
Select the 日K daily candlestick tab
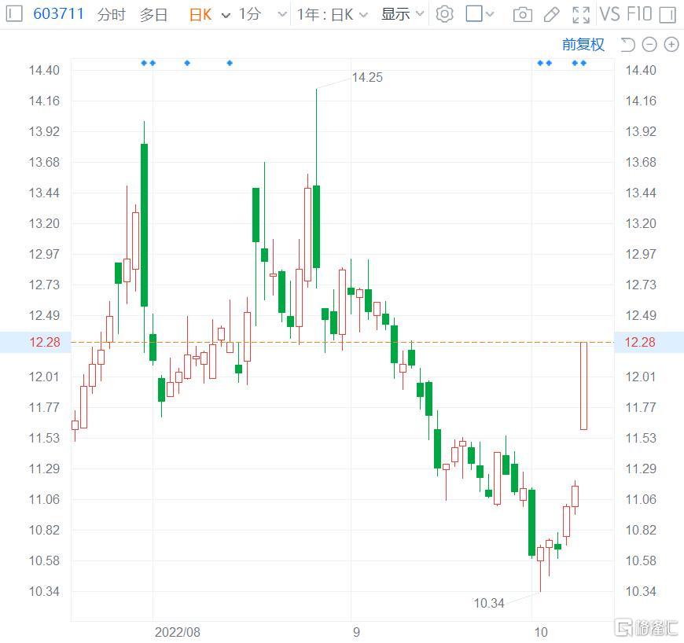[x=200, y=14]
